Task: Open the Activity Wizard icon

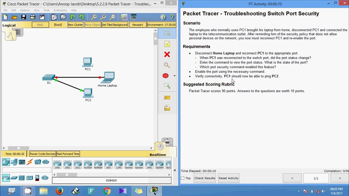Action: [x=42, y=17]
